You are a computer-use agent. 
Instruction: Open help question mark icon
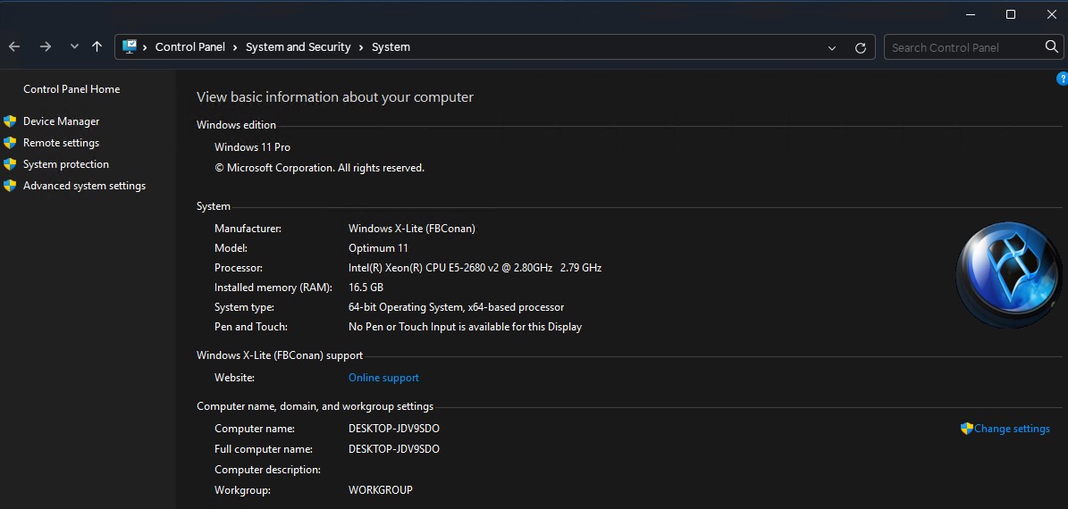coord(1062,79)
